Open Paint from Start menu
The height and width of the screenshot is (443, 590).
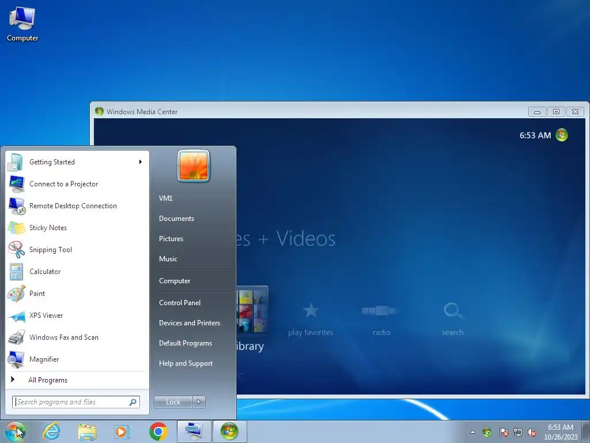(77, 294)
